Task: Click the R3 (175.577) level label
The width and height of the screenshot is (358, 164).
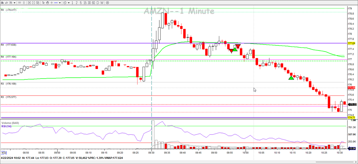Action: pyautogui.click(x=8, y=97)
